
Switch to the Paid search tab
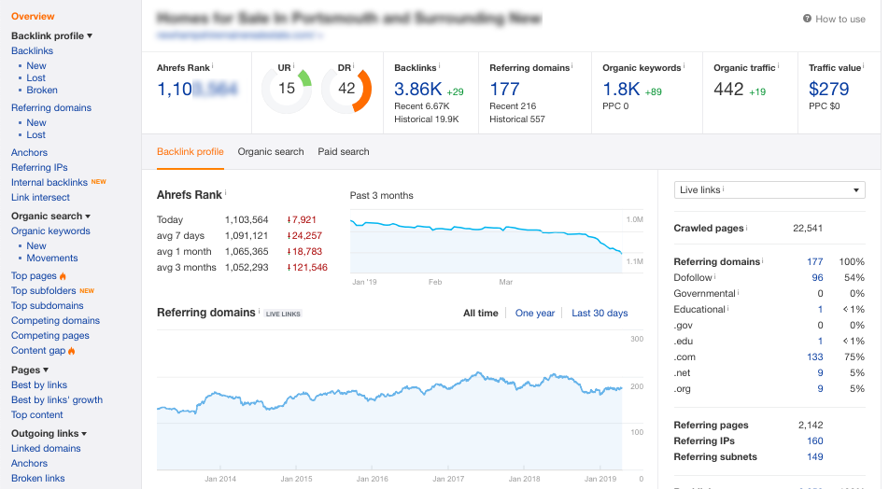(x=343, y=152)
